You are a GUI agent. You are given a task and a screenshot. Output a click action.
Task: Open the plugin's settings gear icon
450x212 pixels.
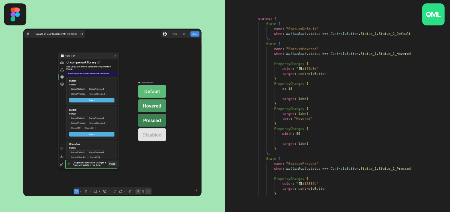(62, 84)
